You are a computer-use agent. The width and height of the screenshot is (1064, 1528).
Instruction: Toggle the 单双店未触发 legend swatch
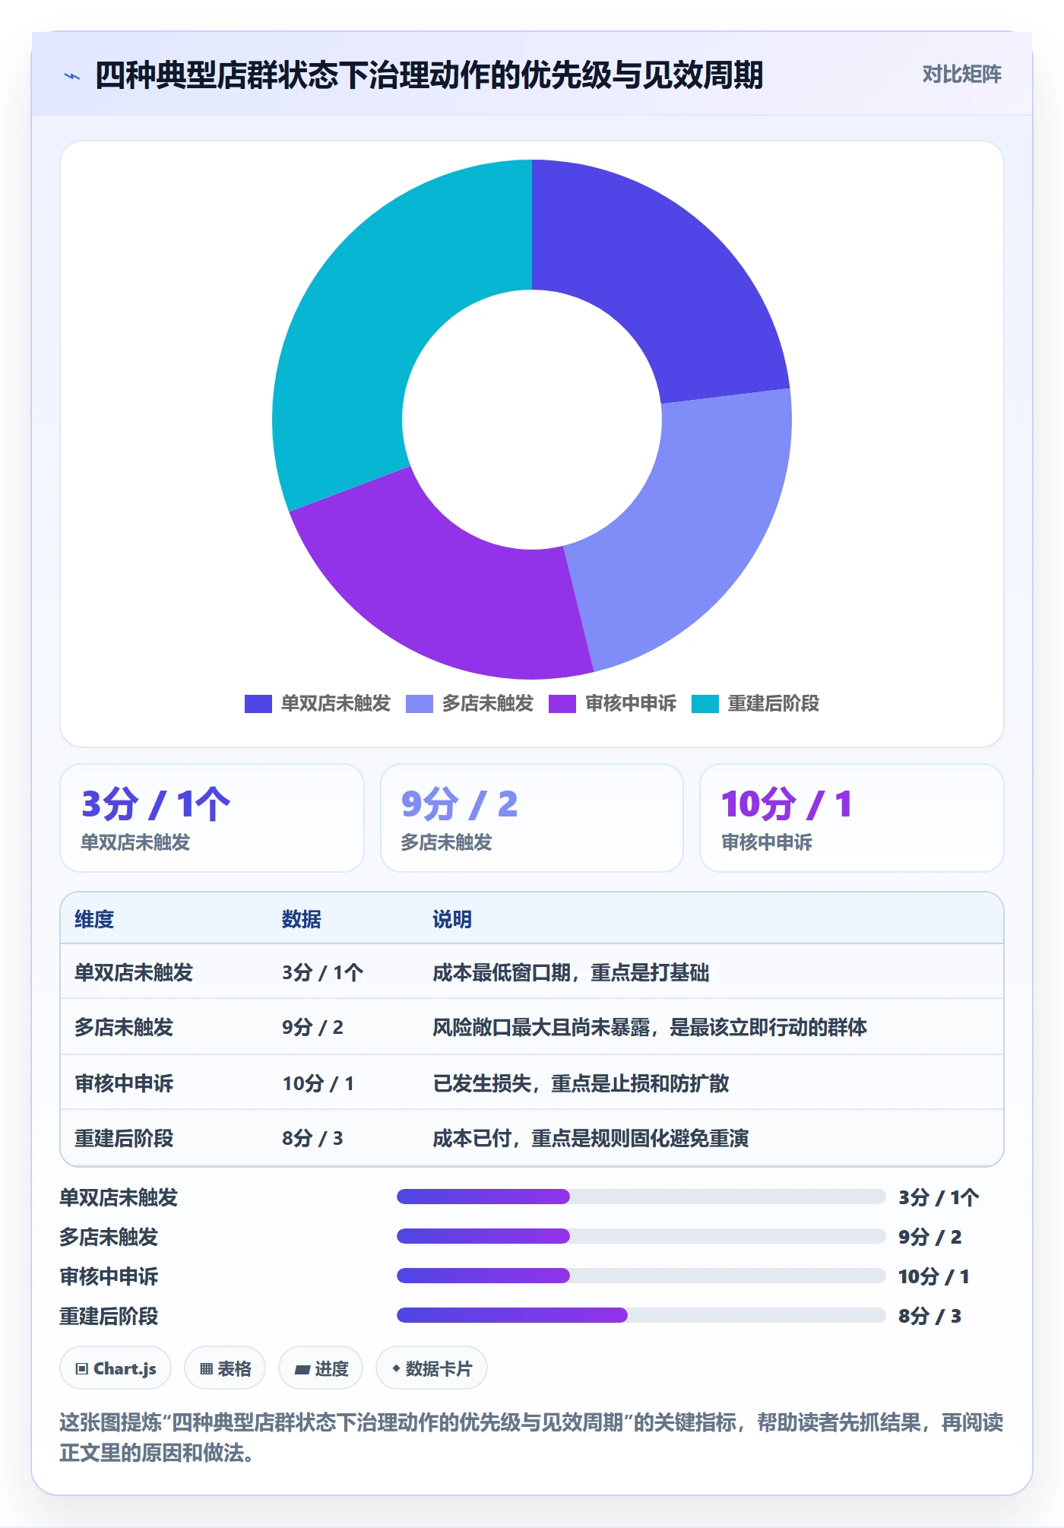coord(258,704)
